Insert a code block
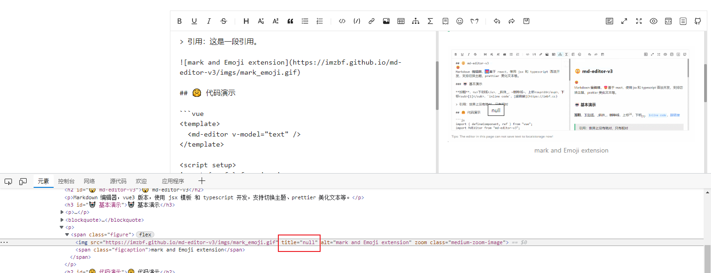Screen dimensions: 711x273 (357, 21)
